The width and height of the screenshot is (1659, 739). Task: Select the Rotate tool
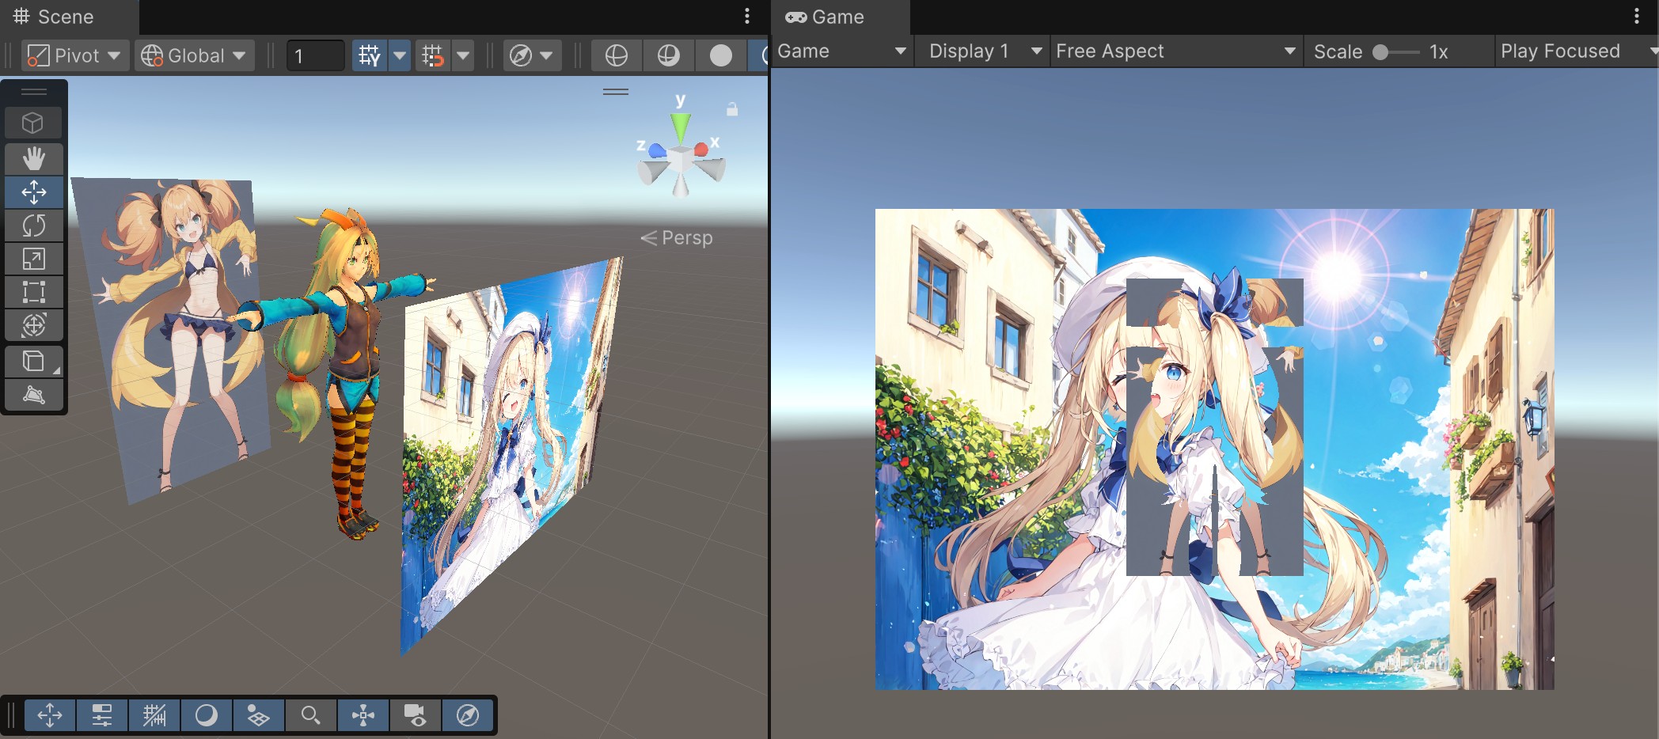pos(34,225)
